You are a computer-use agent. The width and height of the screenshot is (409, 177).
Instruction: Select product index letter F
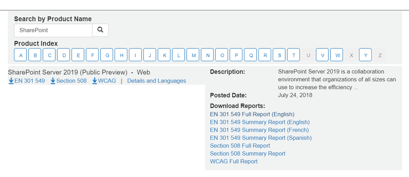click(x=92, y=55)
